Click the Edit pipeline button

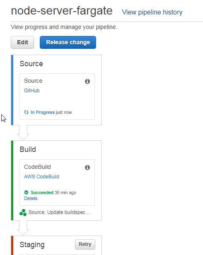point(22,42)
